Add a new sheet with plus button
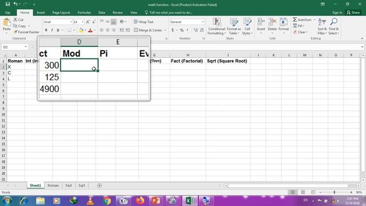Viewport: 366px width, 206px height. point(99,185)
